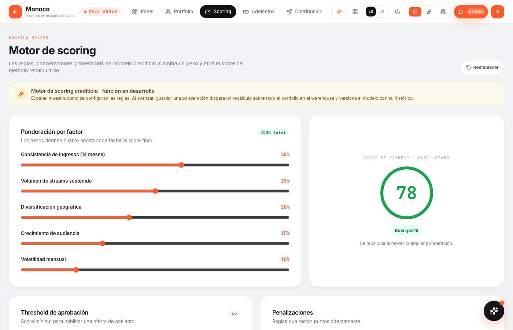Open the apps grid icon in the top bar
This screenshot has width=513, height=330.
(355, 12)
